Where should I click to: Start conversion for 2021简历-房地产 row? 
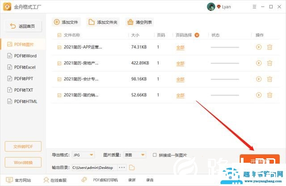259,63
